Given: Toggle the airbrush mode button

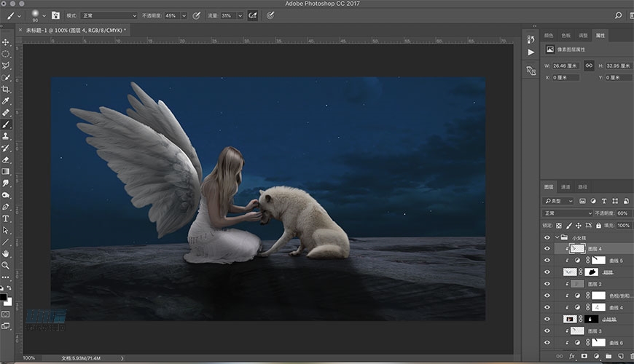Looking at the screenshot, I should (x=252, y=15).
